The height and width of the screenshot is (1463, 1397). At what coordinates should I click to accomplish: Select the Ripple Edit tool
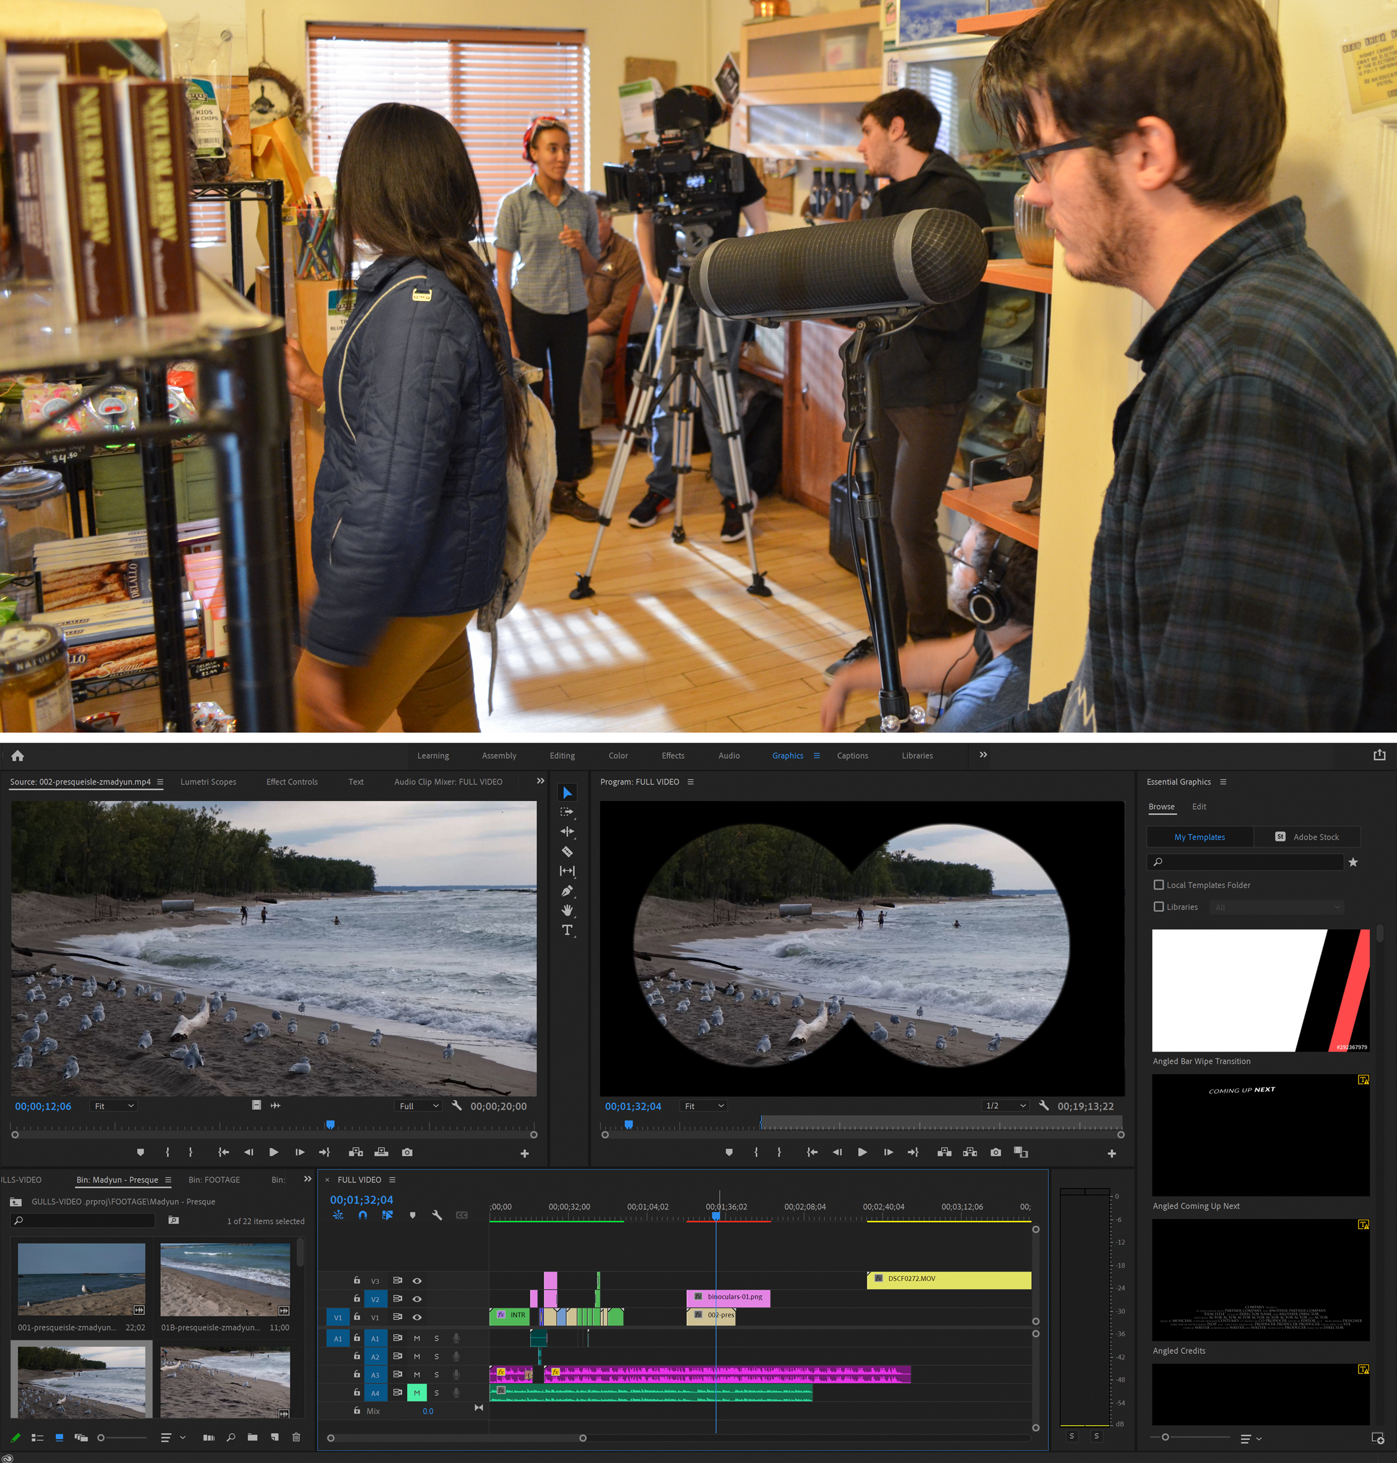567,831
